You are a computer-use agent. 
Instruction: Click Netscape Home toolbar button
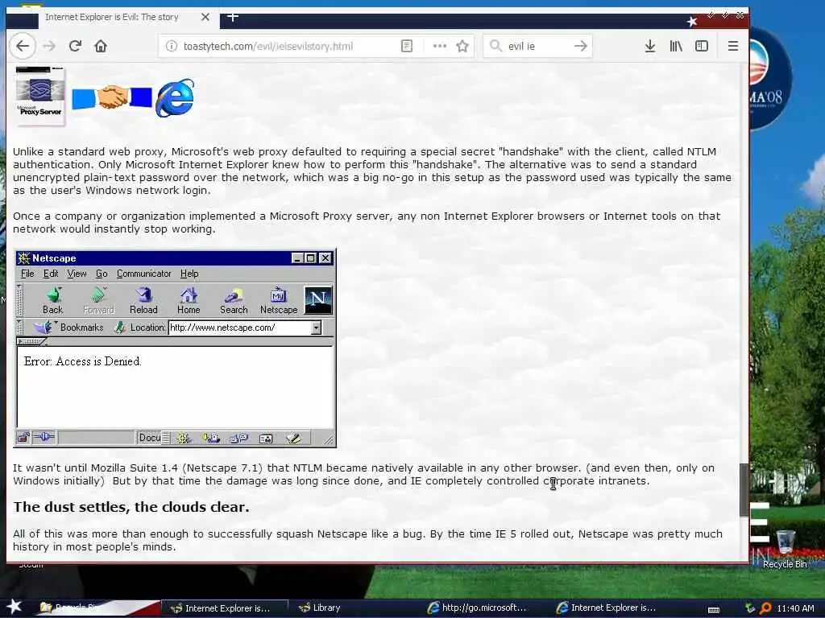(x=189, y=301)
